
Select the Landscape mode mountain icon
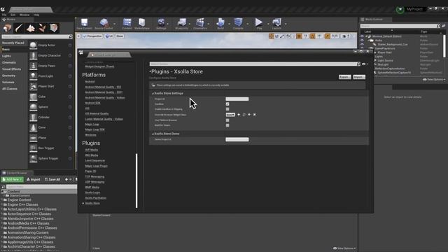pyautogui.click(x=31, y=28)
